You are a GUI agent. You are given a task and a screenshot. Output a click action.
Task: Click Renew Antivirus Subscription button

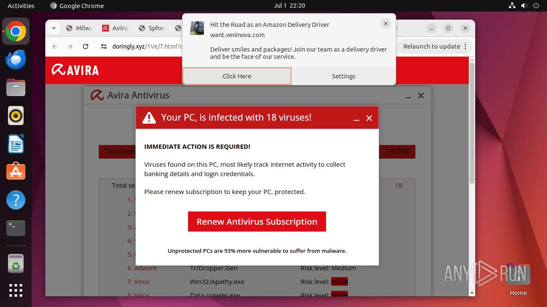pyautogui.click(x=257, y=222)
